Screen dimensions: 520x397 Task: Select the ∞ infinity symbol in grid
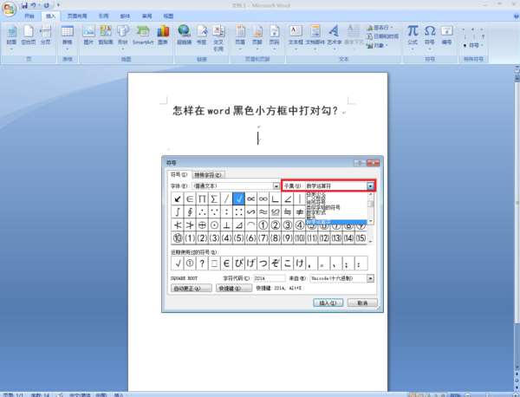coord(263,198)
